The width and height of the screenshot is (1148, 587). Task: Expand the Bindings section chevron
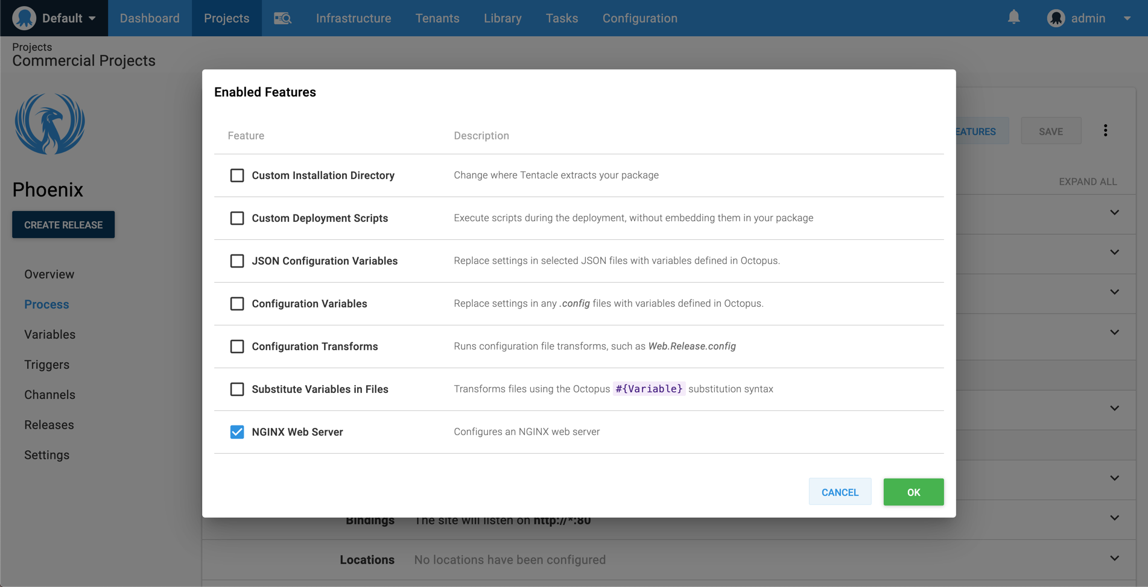(x=1114, y=518)
